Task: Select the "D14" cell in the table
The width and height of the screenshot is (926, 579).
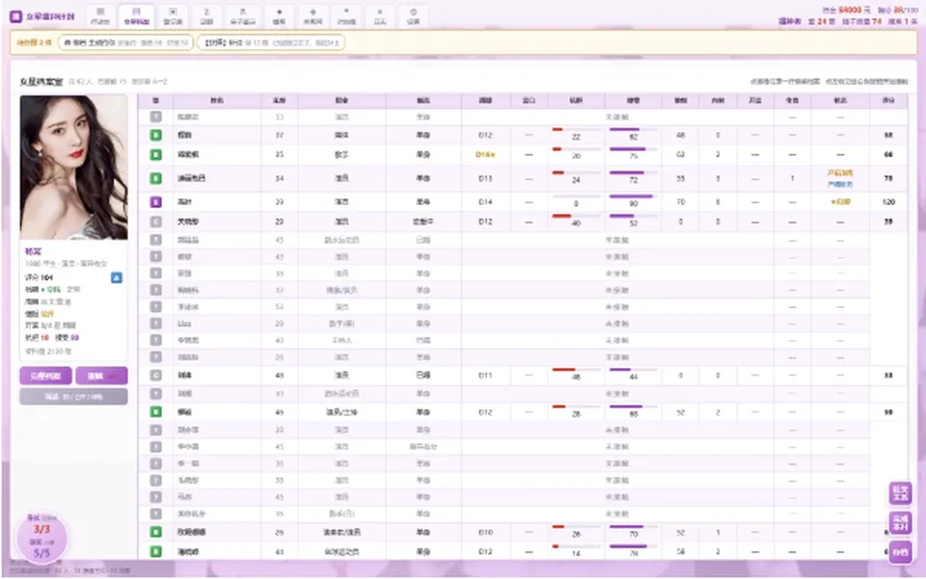Action: click(x=485, y=202)
